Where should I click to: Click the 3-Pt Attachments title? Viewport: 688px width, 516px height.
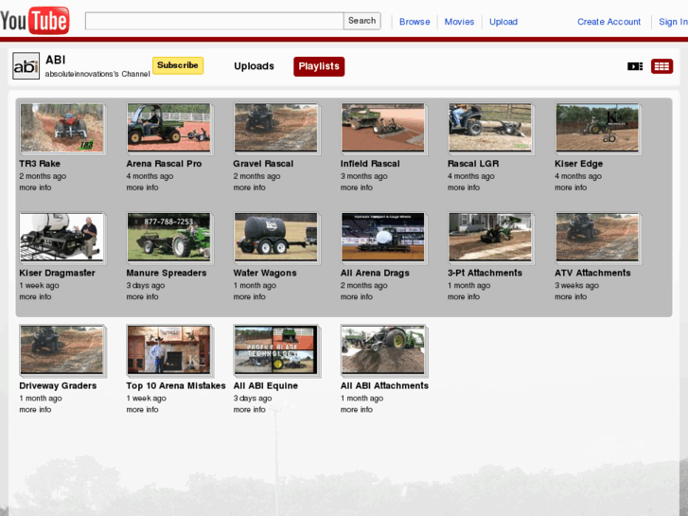pos(485,274)
